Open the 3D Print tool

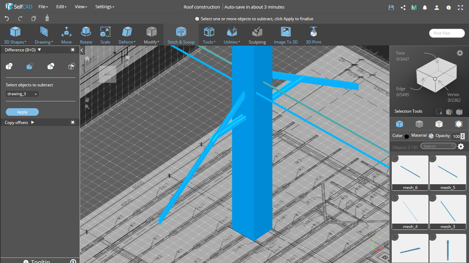pos(313,35)
